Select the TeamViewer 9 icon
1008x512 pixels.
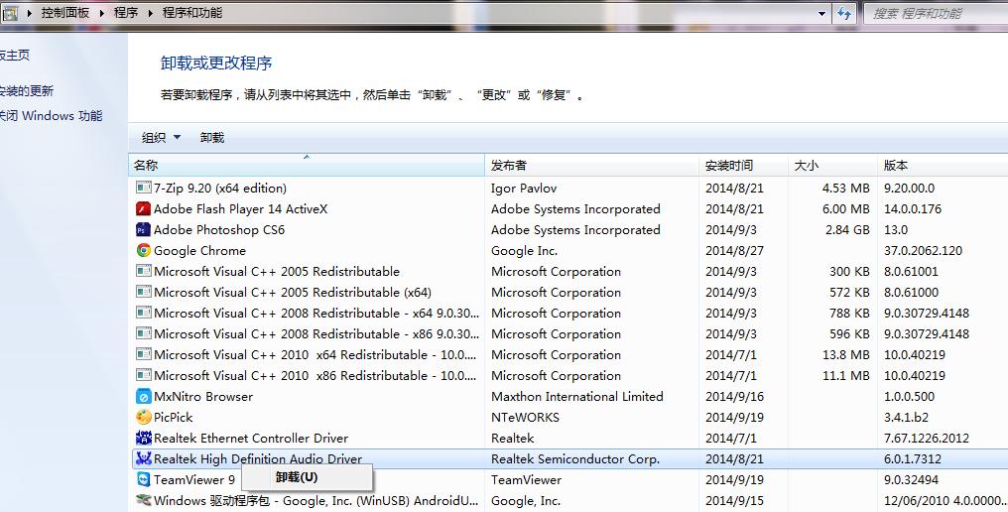tap(143, 479)
